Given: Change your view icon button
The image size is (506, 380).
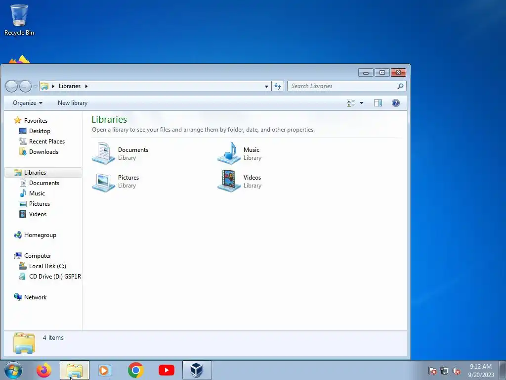Looking at the screenshot, I should pos(351,103).
